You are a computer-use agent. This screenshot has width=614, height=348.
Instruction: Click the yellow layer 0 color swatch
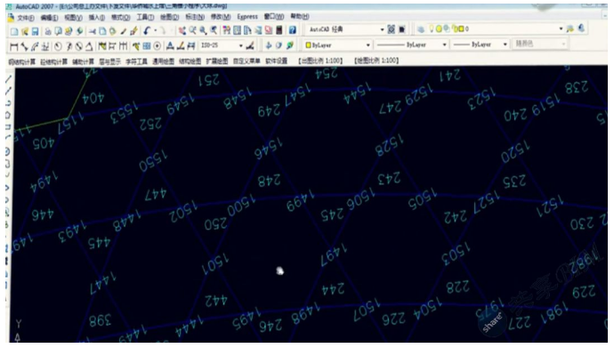coord(461,29)
